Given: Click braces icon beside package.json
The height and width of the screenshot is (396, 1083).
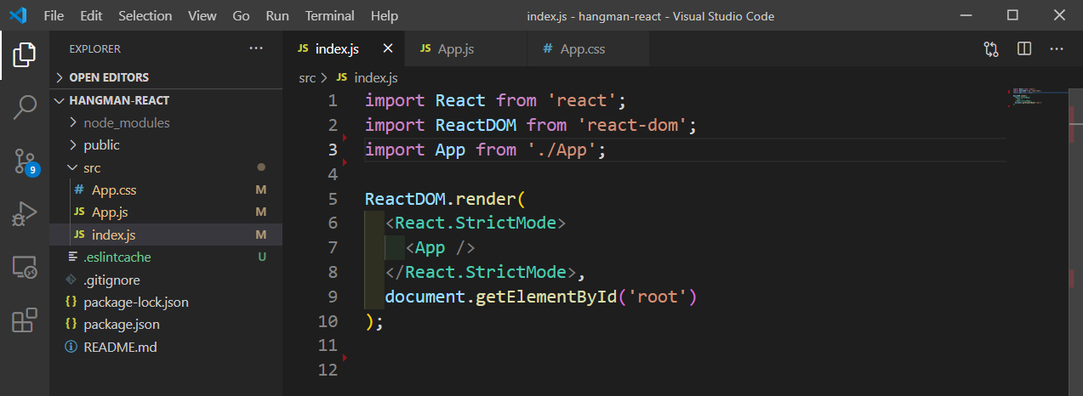Looking at the screenshot, I should [x=71, y=324].
